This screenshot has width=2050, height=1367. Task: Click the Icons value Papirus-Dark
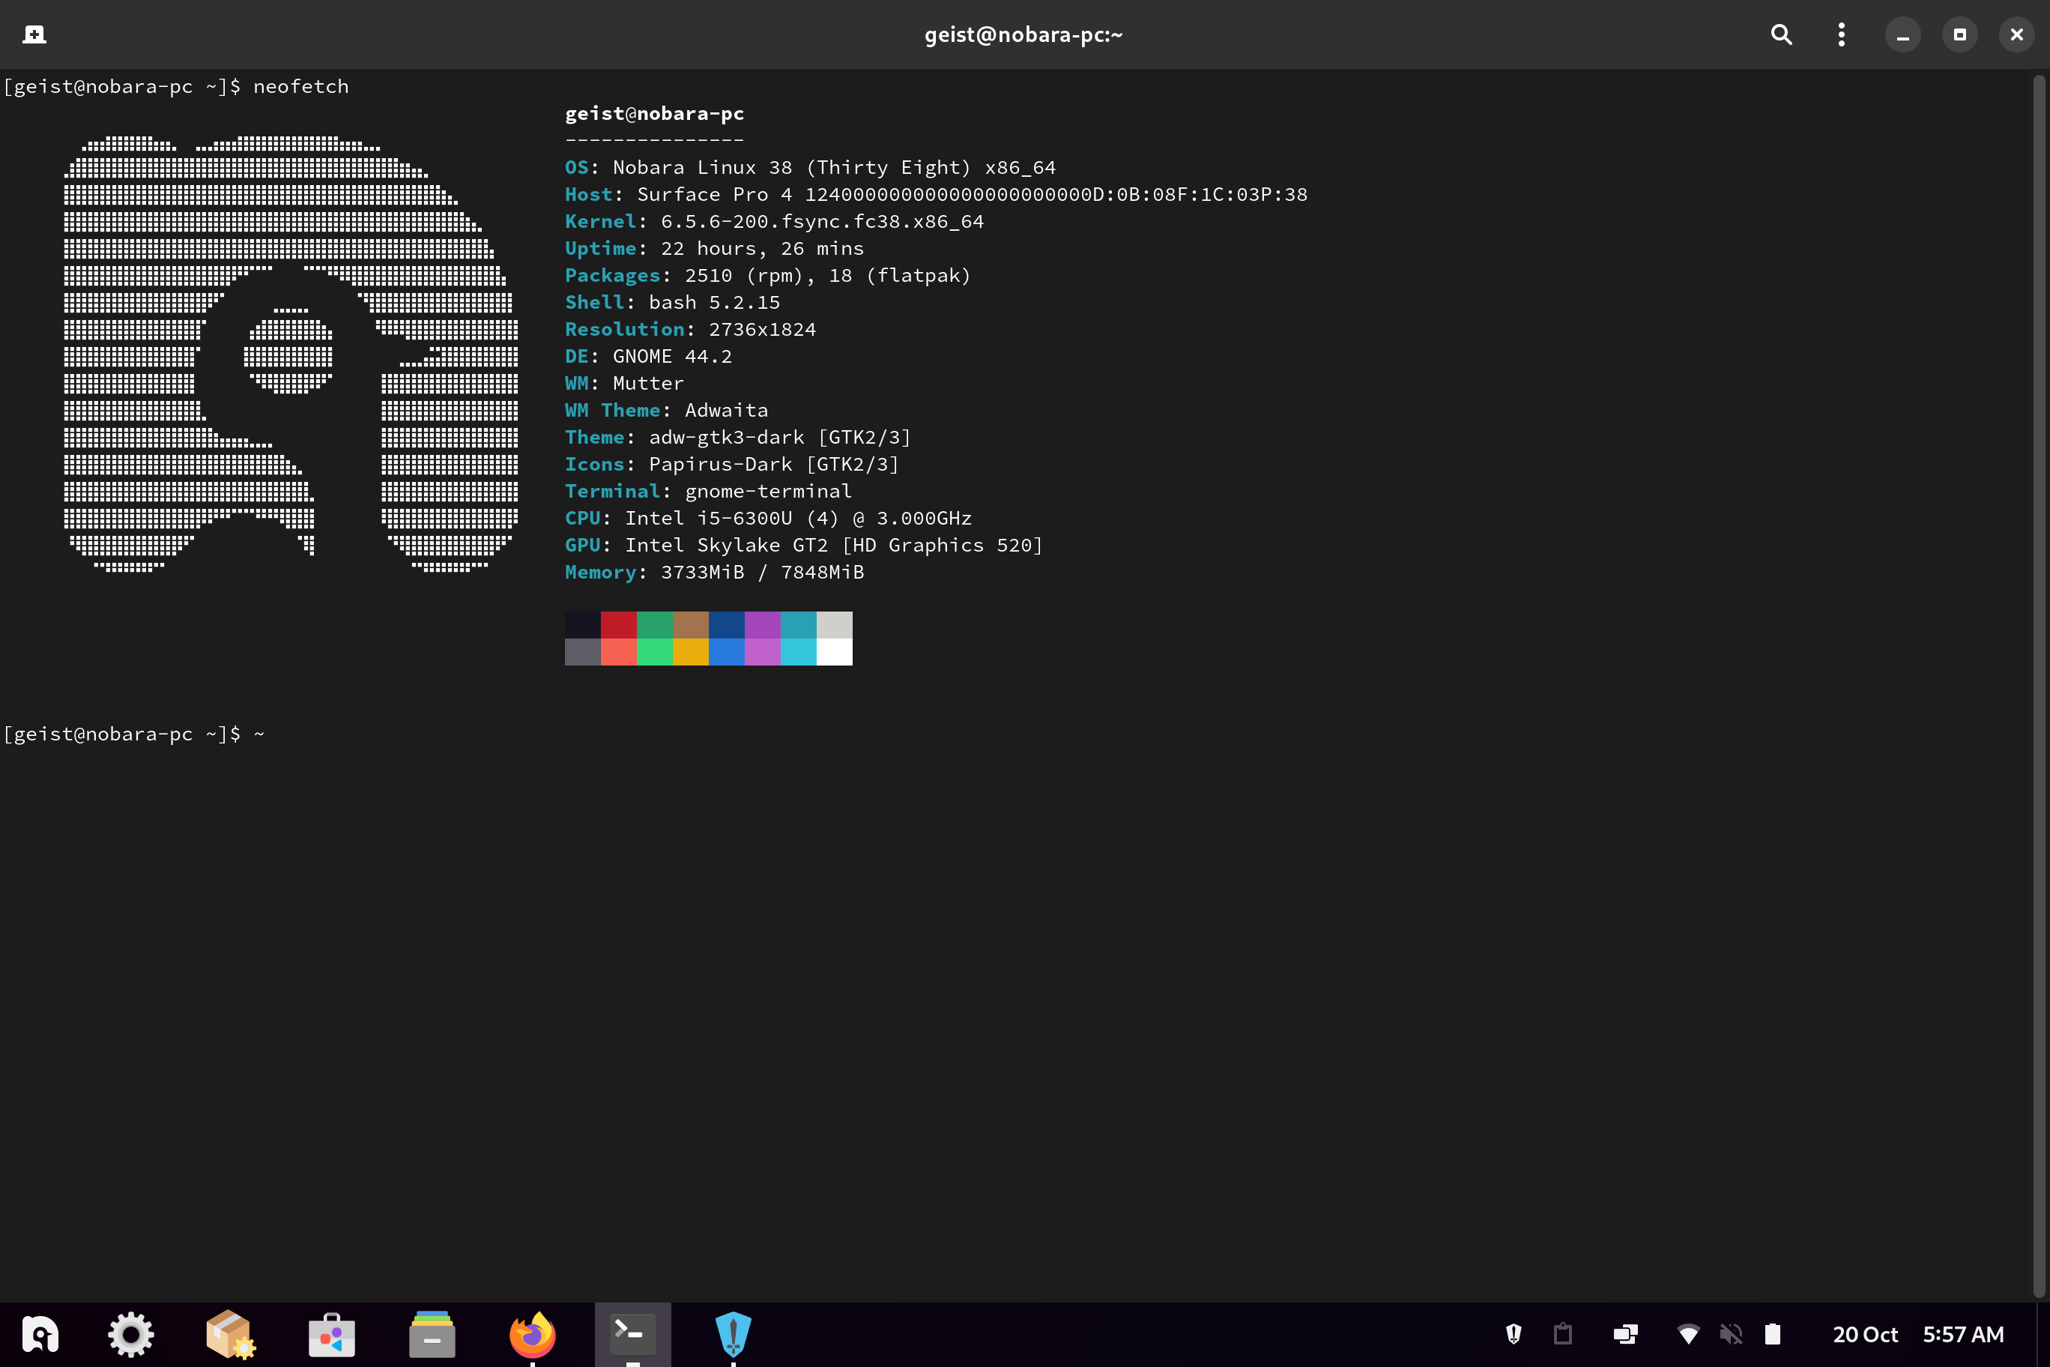[721, 465]
